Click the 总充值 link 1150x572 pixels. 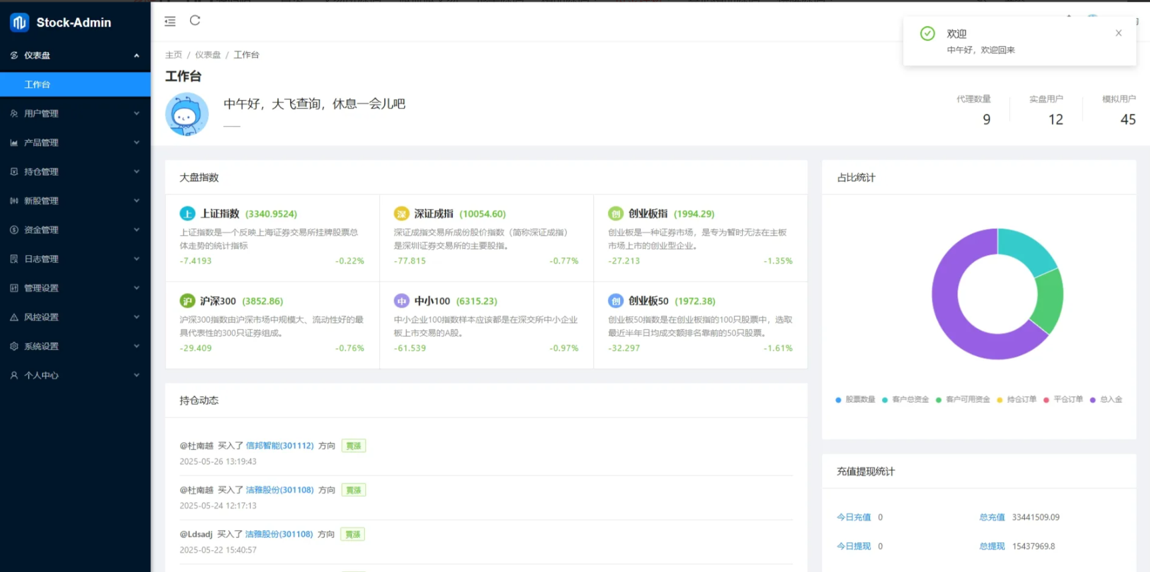point(992,517)
